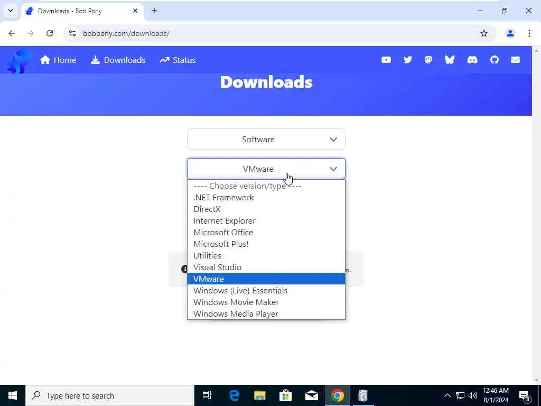The width and height of the screenshot is (541, 406).
Task: Click the Bob Pony site logo
Action: (20, 61)
